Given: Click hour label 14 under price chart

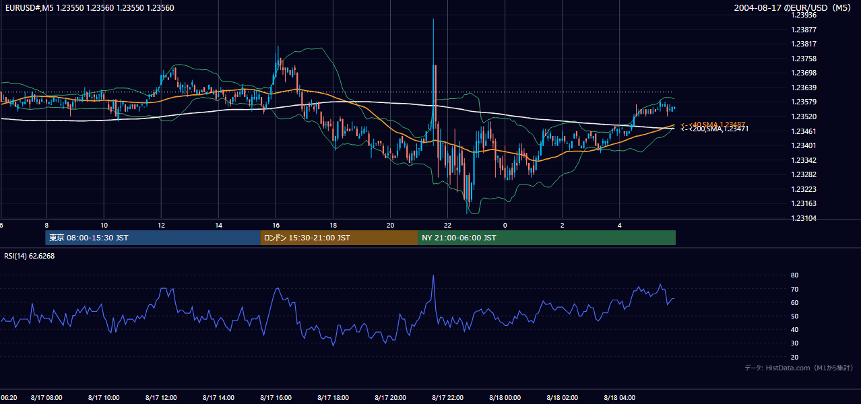Looking at the screenshot, I should tap(218, 225).
